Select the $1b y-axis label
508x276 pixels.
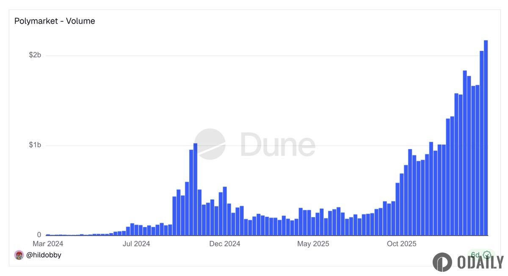[x=35, y=145]
